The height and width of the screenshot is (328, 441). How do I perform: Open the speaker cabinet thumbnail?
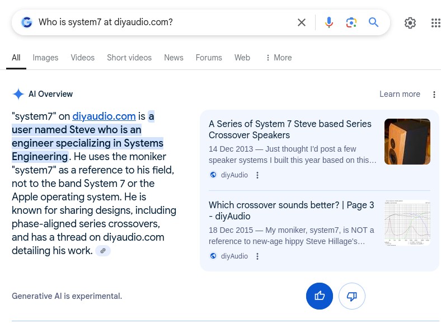407,142
